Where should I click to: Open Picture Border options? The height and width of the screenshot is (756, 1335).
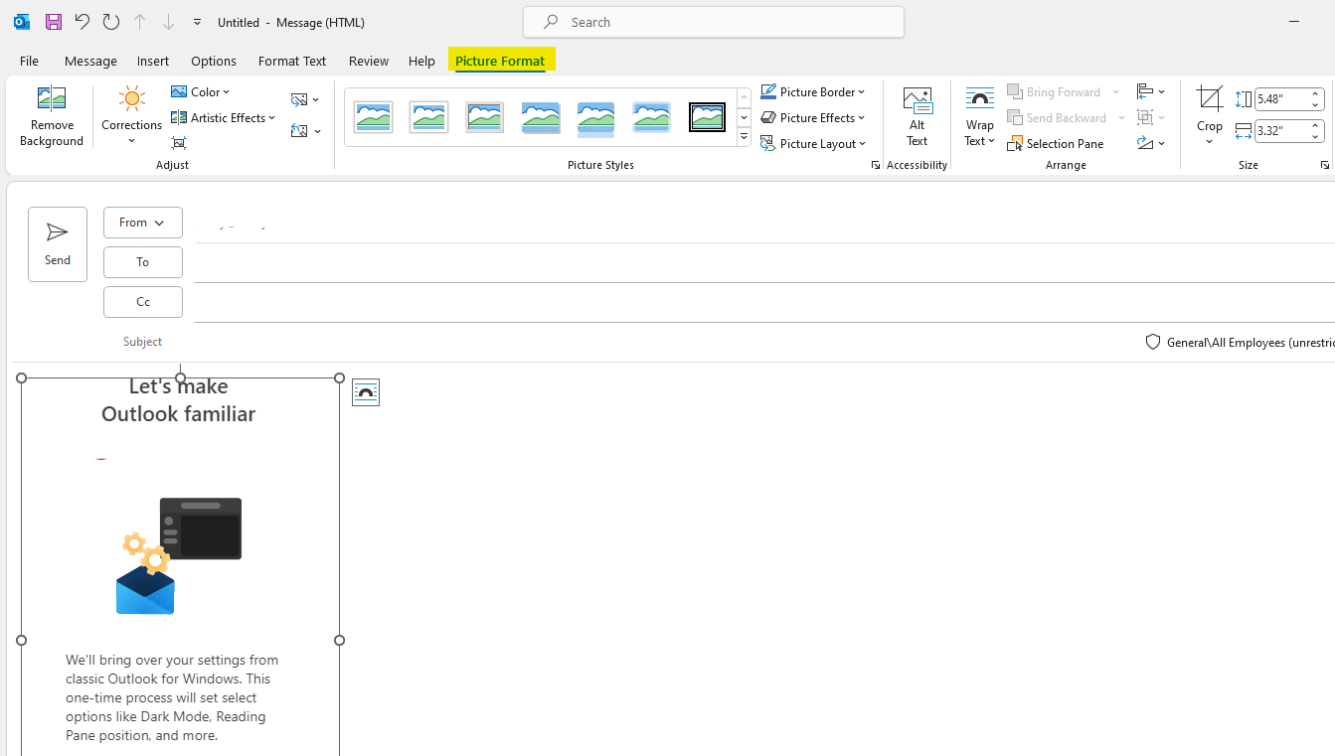click(813, 91)
